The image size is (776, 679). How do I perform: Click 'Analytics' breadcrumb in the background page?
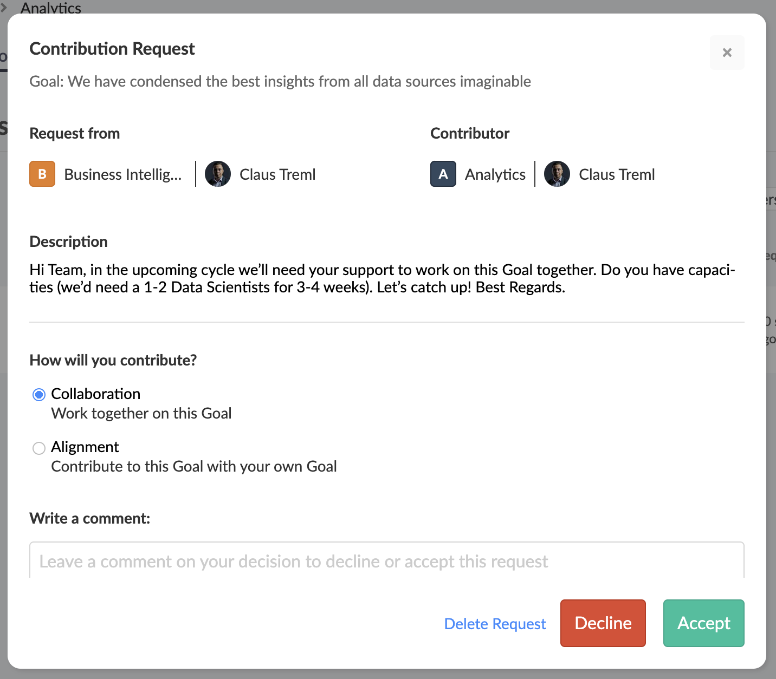(x=51, y=7)
